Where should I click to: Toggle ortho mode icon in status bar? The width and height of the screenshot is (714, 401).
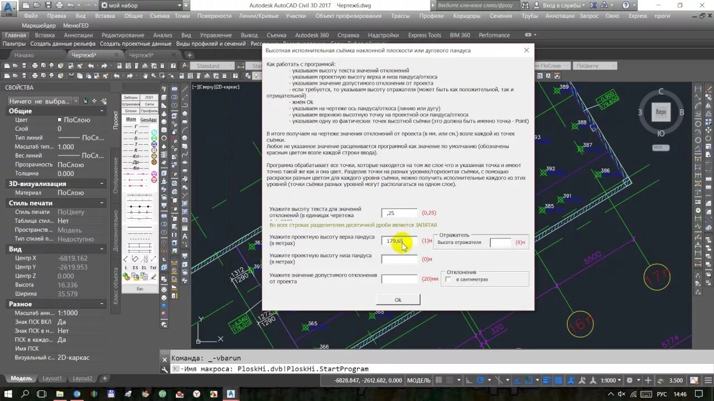click(x=470, y=380)
